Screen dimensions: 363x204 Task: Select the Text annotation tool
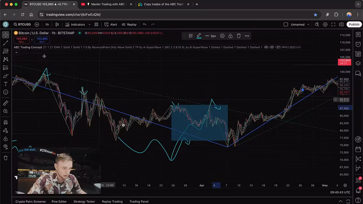6,84
